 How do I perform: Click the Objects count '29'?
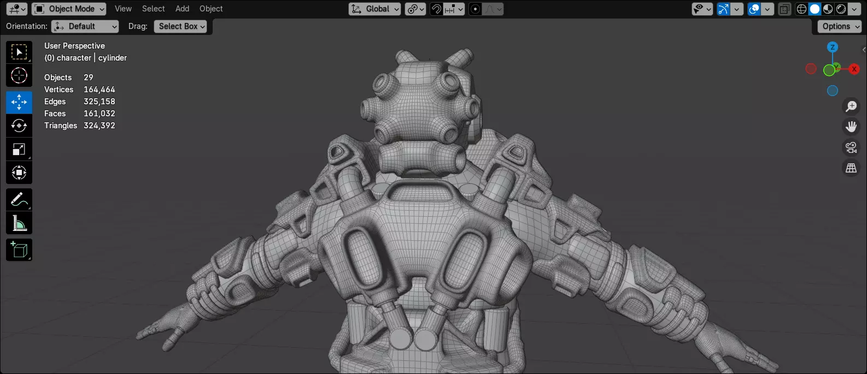pyautogui.click(x=89, y=78)
